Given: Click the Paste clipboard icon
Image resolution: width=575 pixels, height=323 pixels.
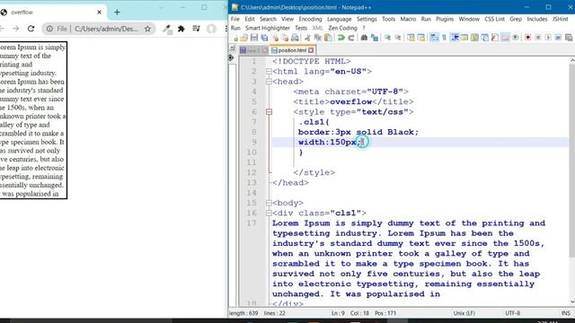Looking at the screenshot, I should click(x=328, y=38).
